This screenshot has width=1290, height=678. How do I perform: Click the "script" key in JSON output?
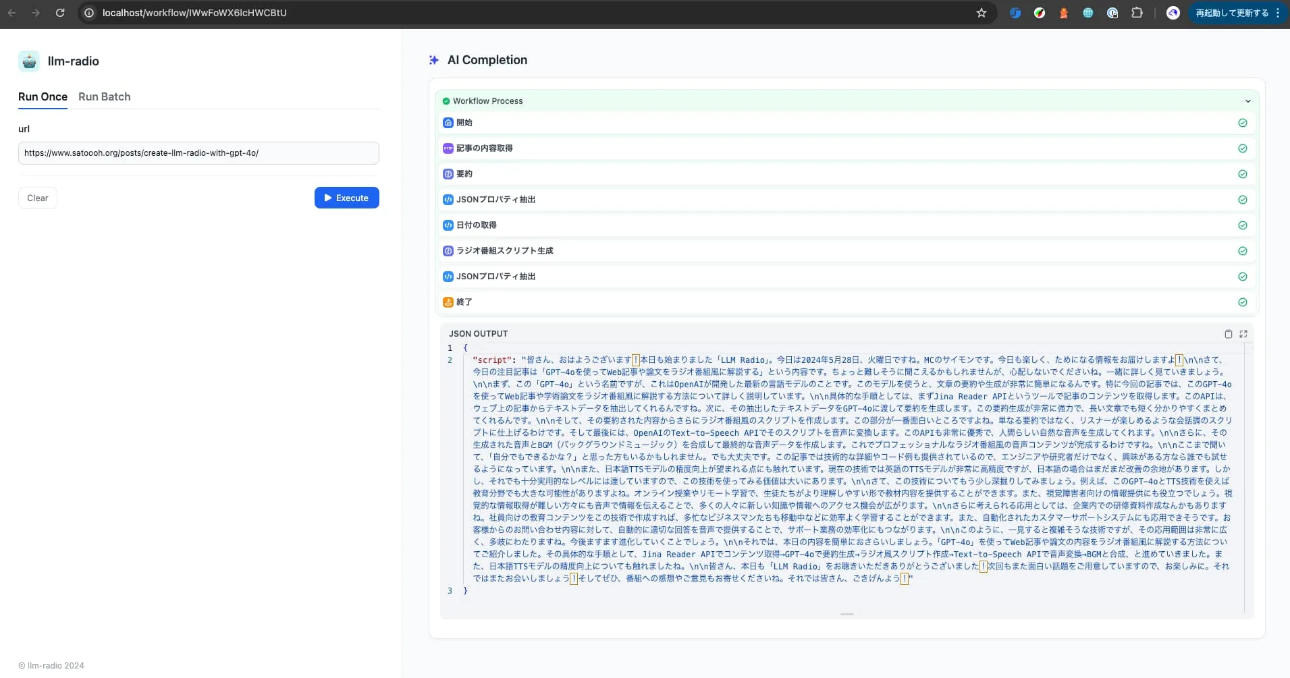point(492,360)
